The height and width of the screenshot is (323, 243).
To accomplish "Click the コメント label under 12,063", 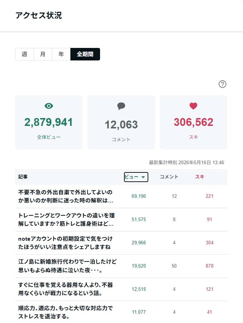I will click(x=121, y=140).
